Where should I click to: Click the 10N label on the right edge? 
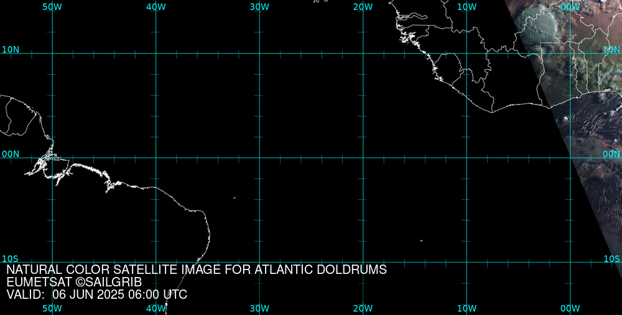point(611,50)
